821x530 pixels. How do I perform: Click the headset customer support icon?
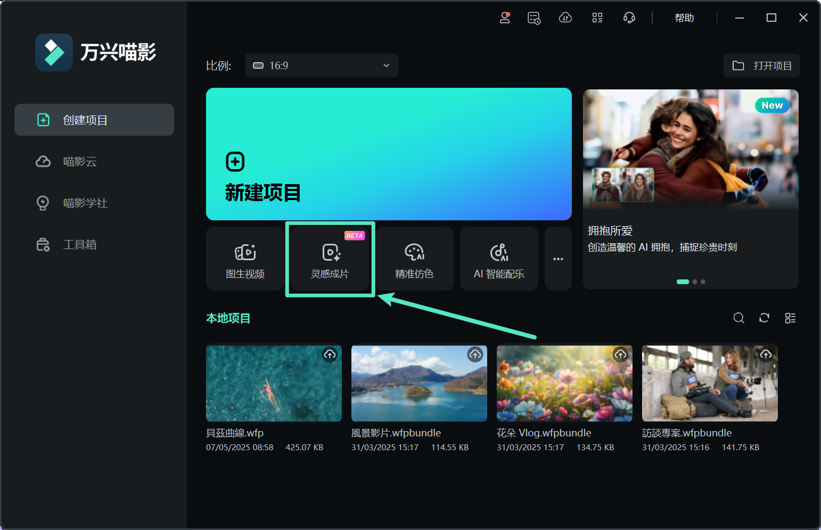pos(629,18)
